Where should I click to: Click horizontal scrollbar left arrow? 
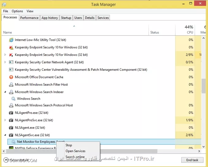(x=4, y=151)
